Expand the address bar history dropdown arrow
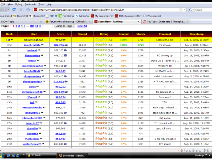This screenshot has height=159, width=212. (x=185, y=10)
